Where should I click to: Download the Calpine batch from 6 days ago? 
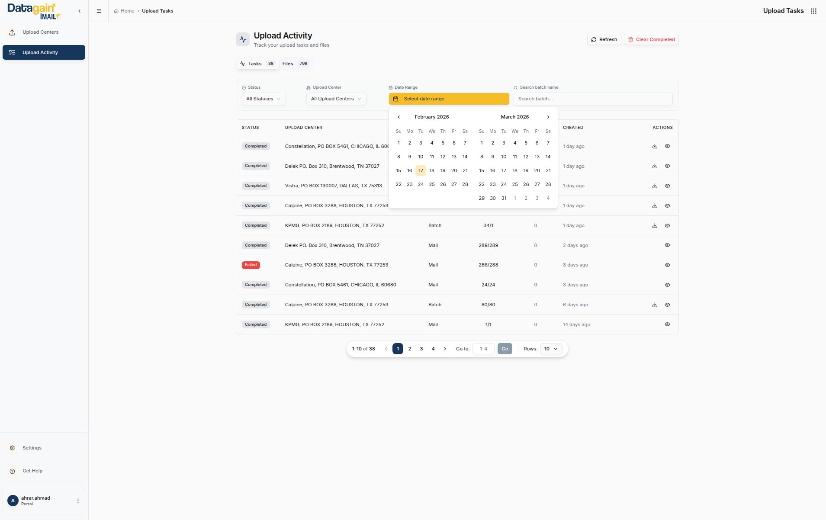655,305
